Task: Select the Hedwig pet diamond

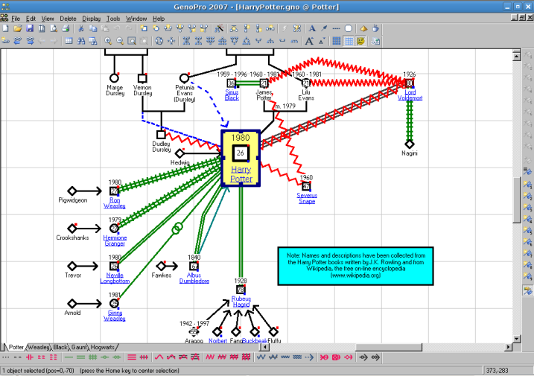Action: (179, 153)
